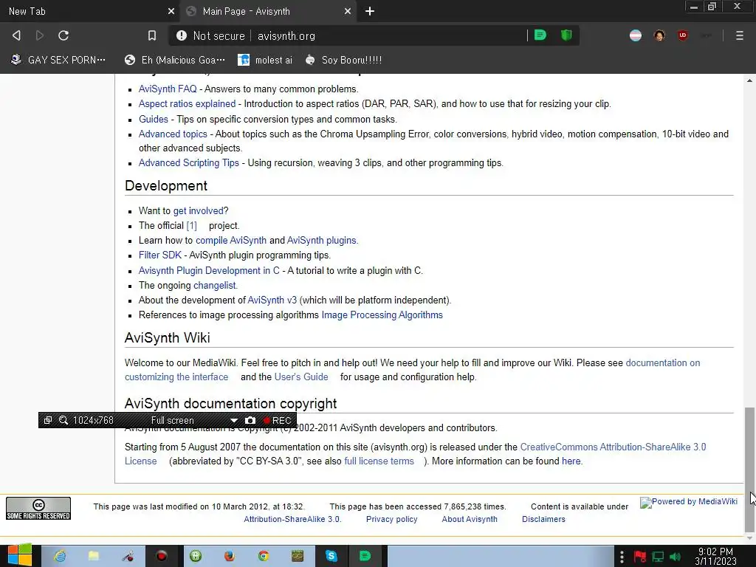Select the Main Page - Avisynth tab
This screenshot has width=756, height=567.
click(268, 11)
